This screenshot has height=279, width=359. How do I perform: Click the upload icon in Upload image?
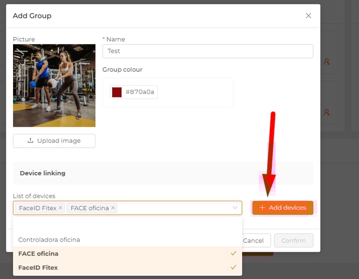point(30,140)
